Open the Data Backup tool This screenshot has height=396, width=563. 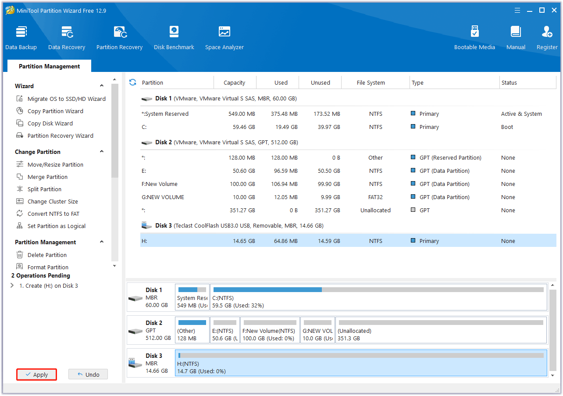coord(21,38)
